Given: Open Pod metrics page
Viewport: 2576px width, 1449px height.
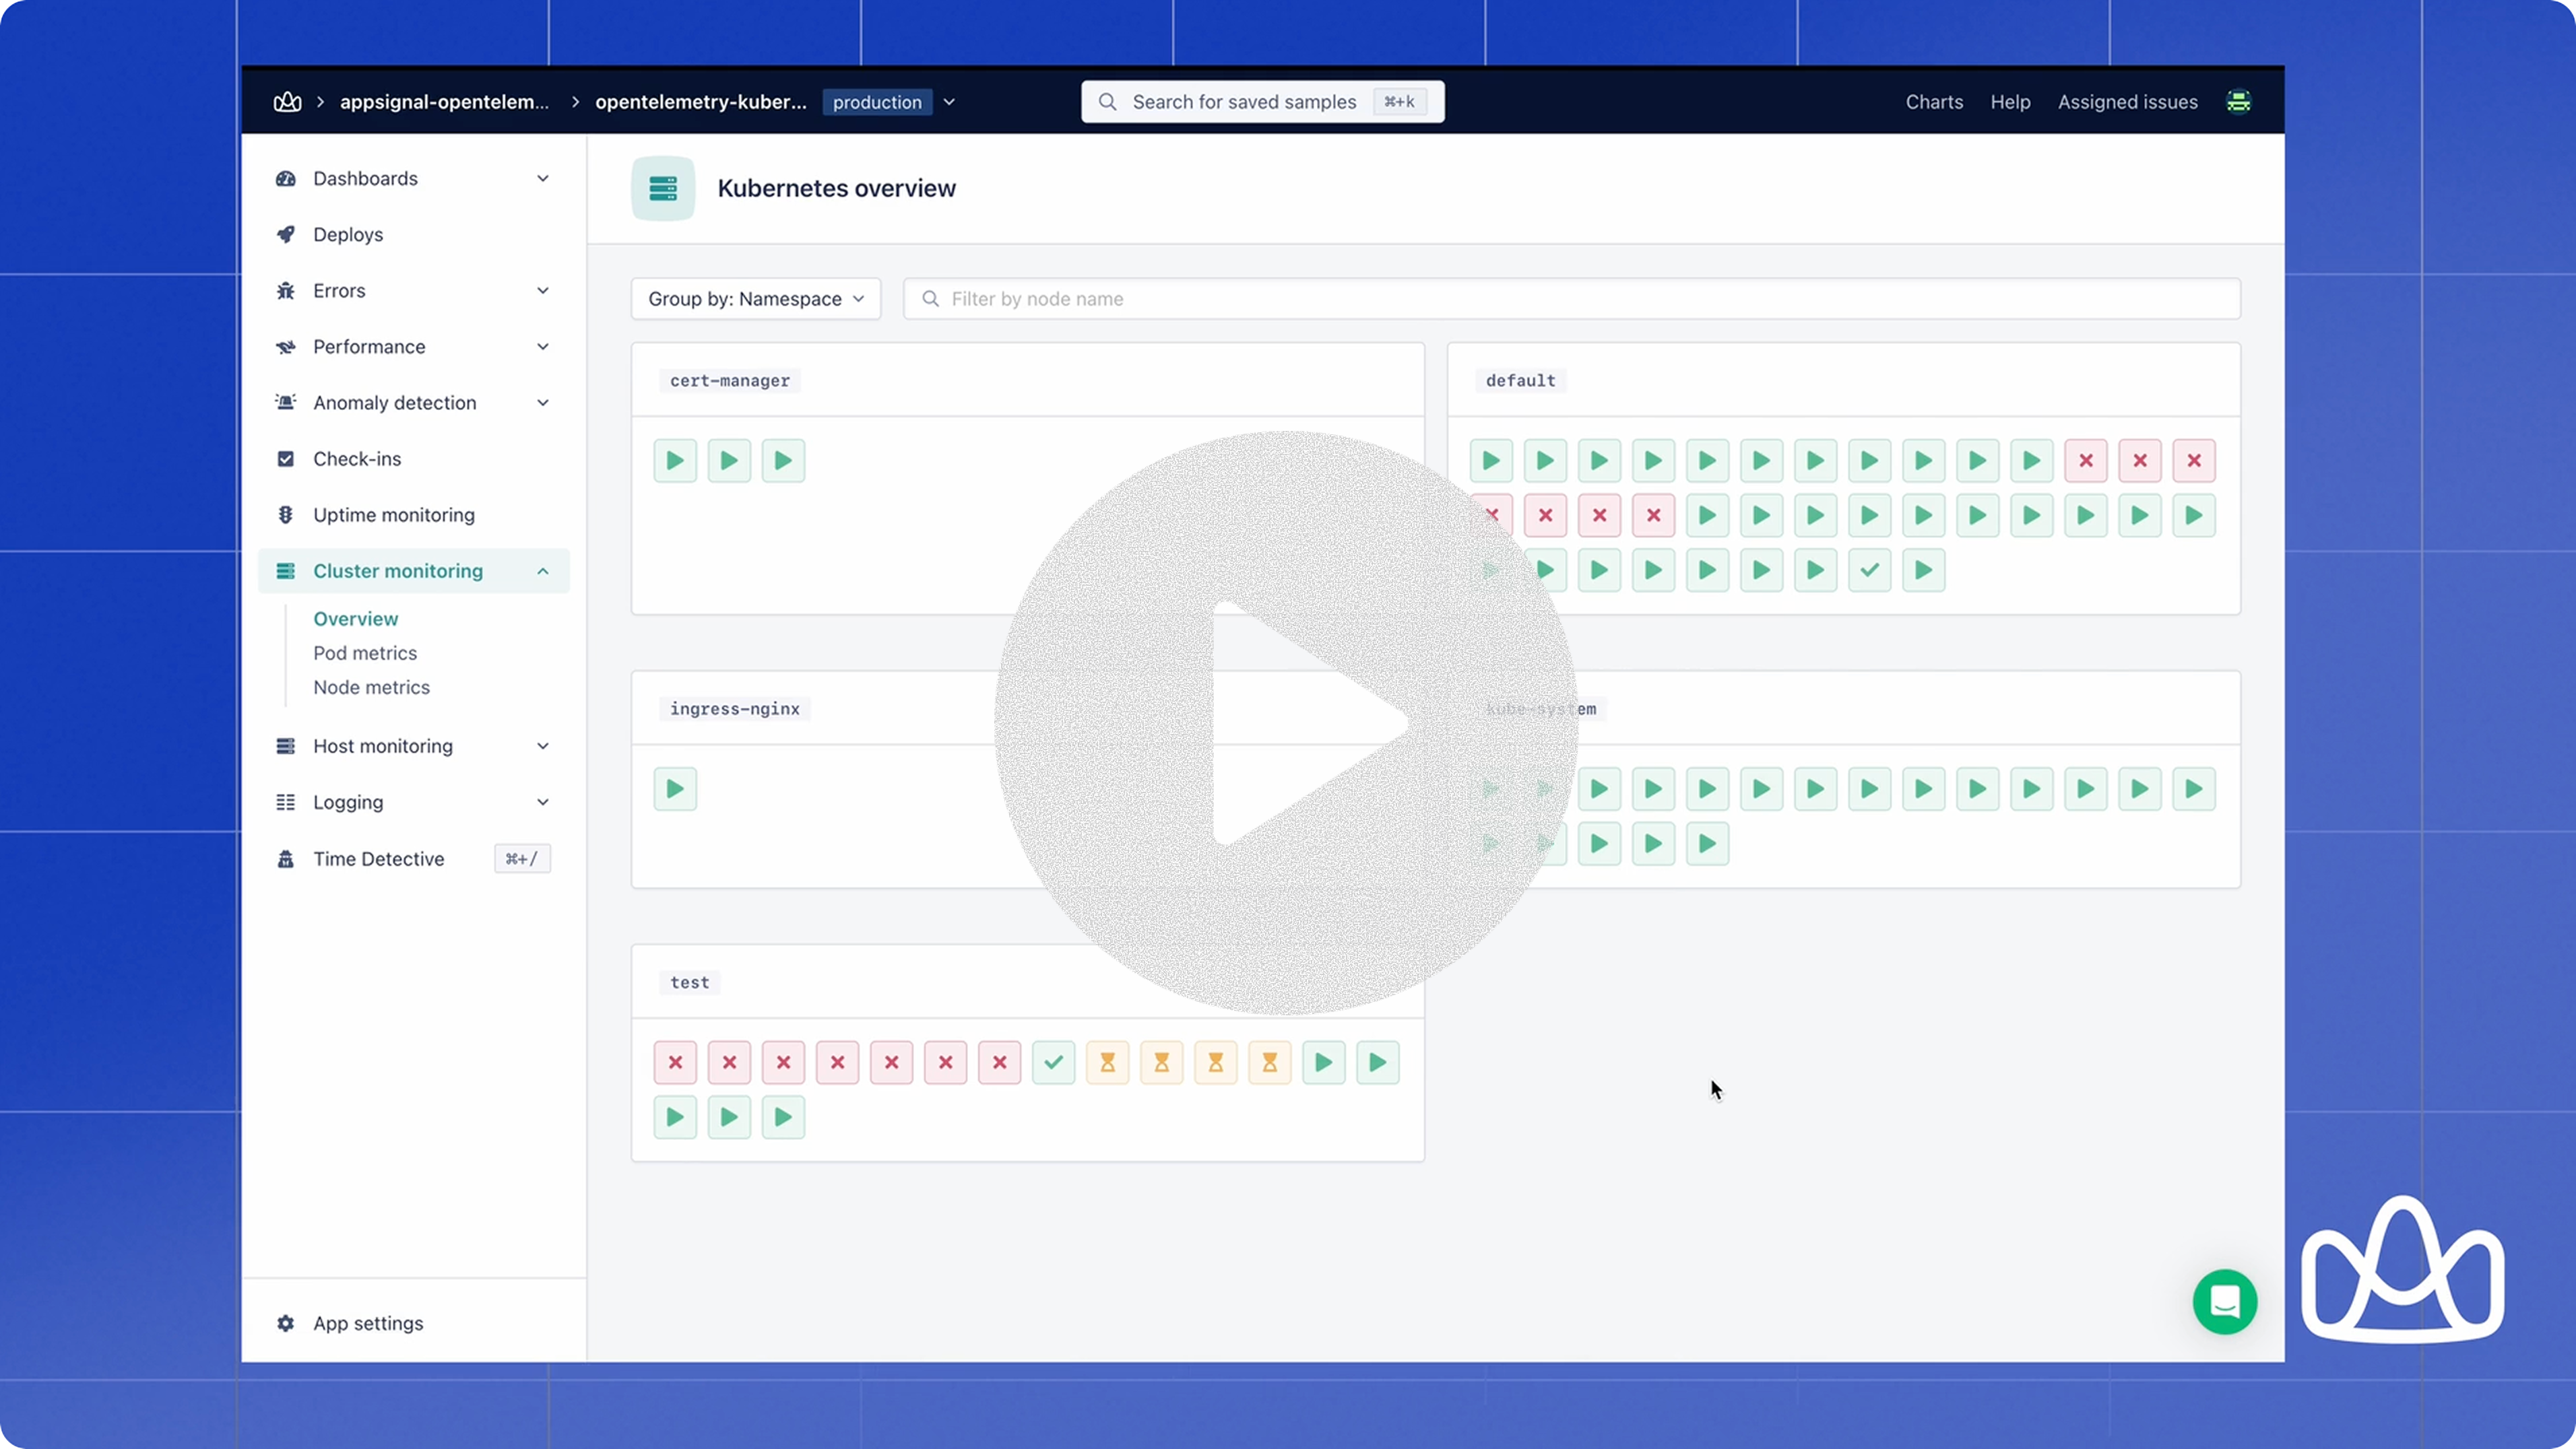Looking at the screenshot, I should pyautogui.click(x=365, y=652).
